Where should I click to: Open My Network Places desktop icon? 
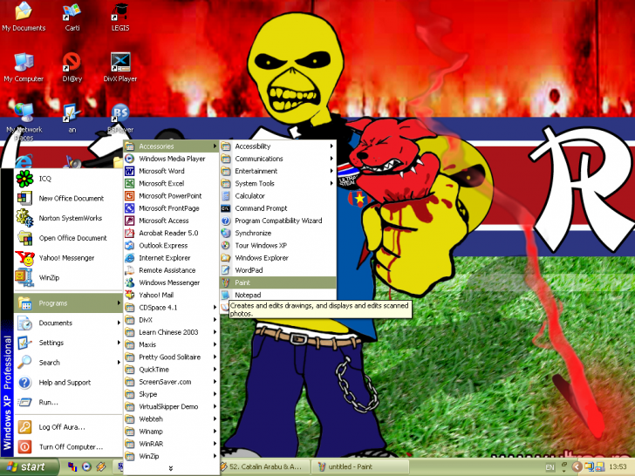tap(24, 121)
